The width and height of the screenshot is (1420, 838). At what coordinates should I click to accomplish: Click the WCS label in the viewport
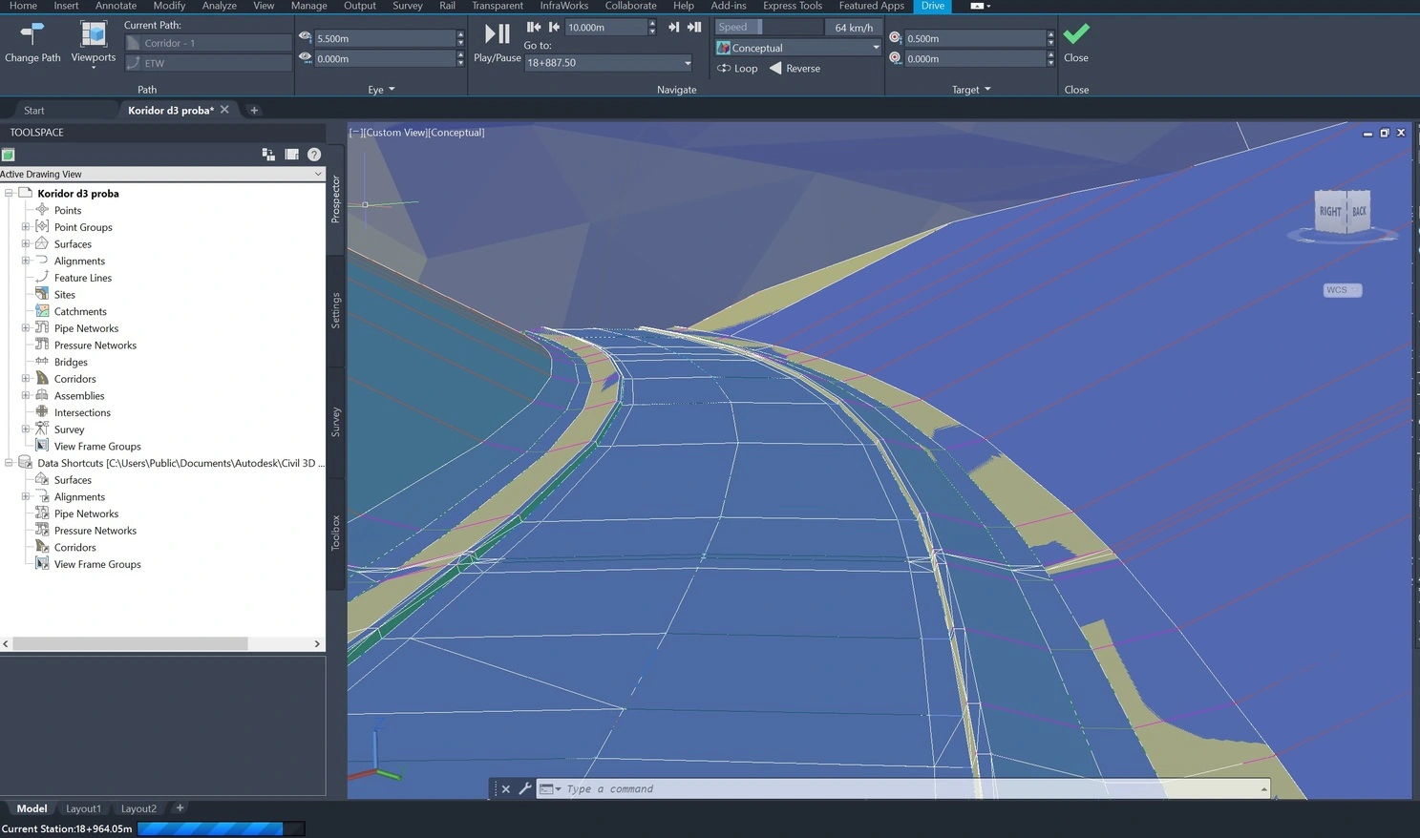coord(1341,289)
